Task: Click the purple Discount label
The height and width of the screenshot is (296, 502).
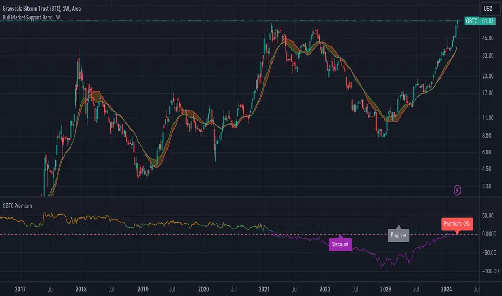Action: (x=340, y=244)
